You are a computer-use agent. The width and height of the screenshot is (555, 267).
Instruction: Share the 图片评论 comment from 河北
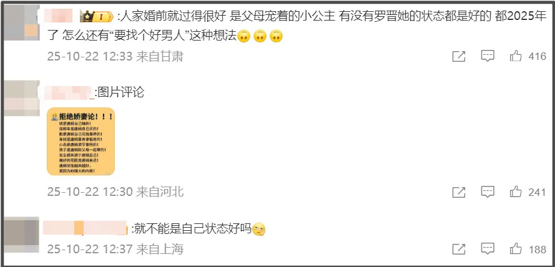pos(459,192)
